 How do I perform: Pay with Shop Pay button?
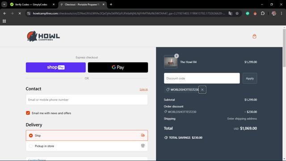(x=56, y=68)
